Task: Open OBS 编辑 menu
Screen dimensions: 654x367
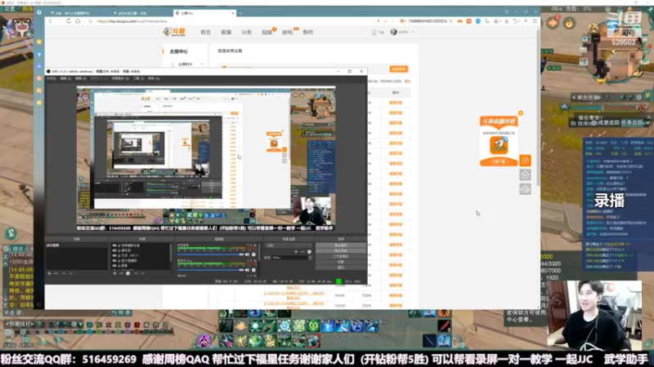Action: 65,78
